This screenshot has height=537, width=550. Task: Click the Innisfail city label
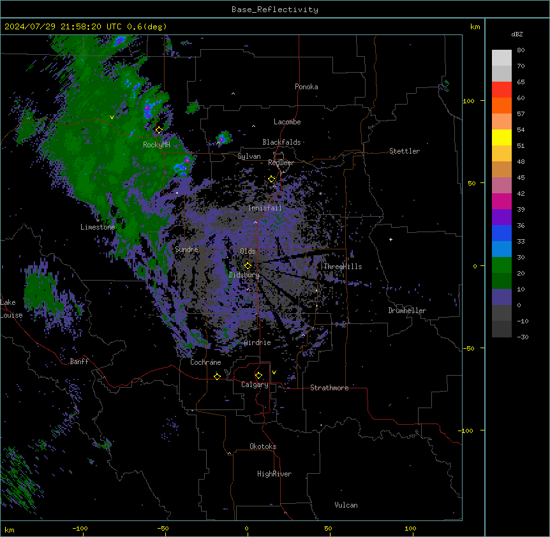(x=265, y=208)
